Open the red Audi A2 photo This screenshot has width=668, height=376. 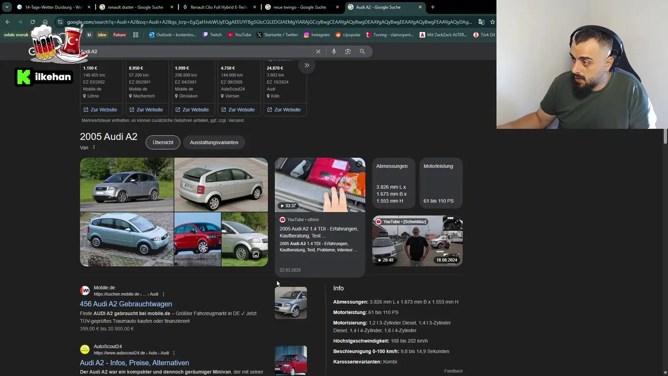(197, 239)
